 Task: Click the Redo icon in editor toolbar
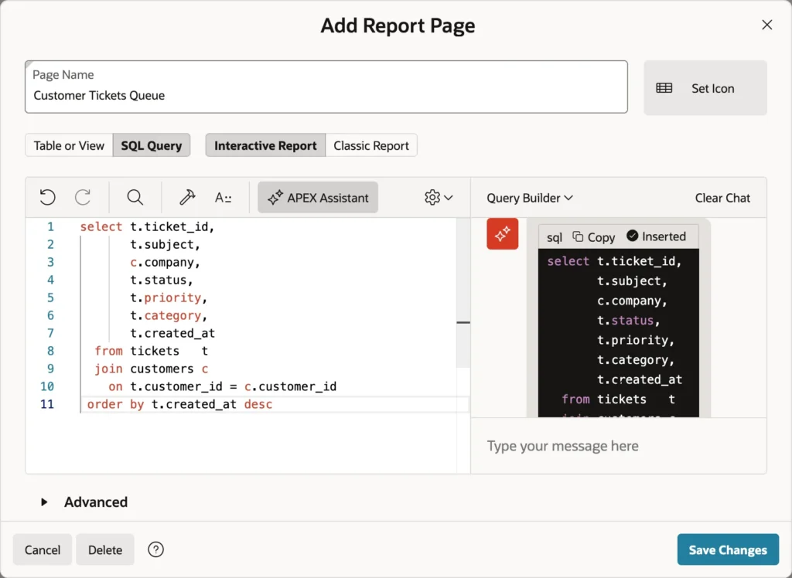coord(83,197)
